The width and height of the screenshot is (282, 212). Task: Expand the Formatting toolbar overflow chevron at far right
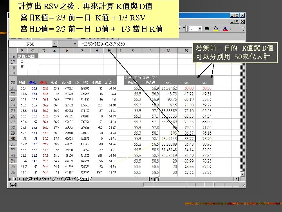243,29
